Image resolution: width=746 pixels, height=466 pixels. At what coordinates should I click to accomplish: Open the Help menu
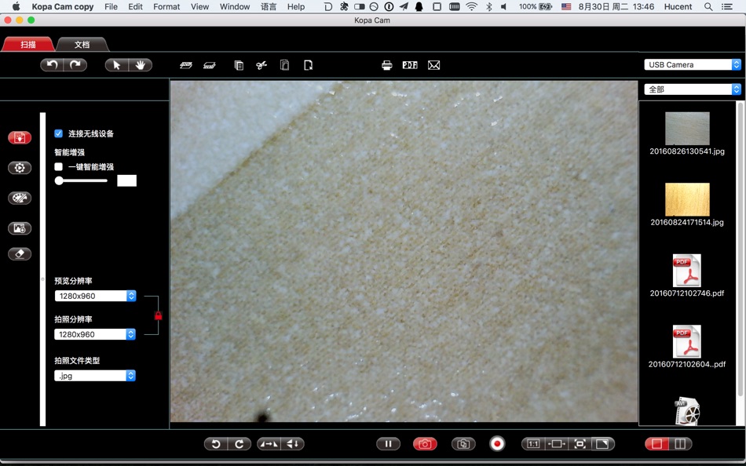coord(296,6)
